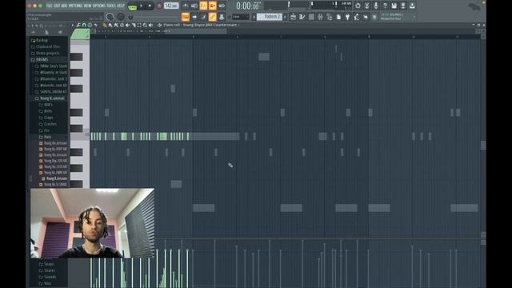Select the piano roll Paint brush tool
This screenshot has height=288, width=512.
[x=110, y=25]
